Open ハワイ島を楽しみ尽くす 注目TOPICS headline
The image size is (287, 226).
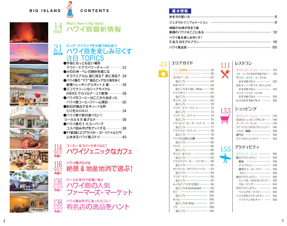(x=99, y=55)
